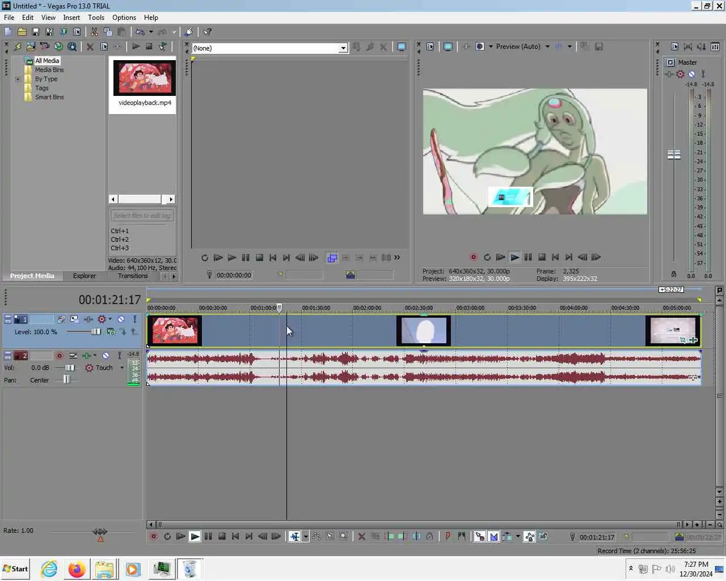Start preview playback in Project Media toolbar
Viewport: 726px width, 581px height.
136,47
